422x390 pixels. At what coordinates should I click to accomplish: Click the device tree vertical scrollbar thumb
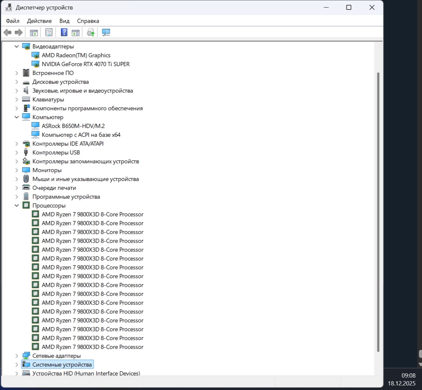pyautogui.click(x=378, y=212)
